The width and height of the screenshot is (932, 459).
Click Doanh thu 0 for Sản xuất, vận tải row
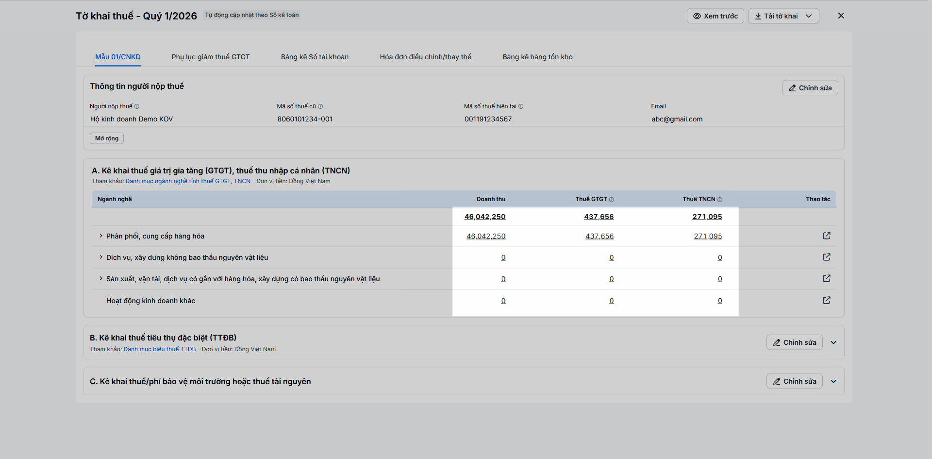tap(503, 279)
